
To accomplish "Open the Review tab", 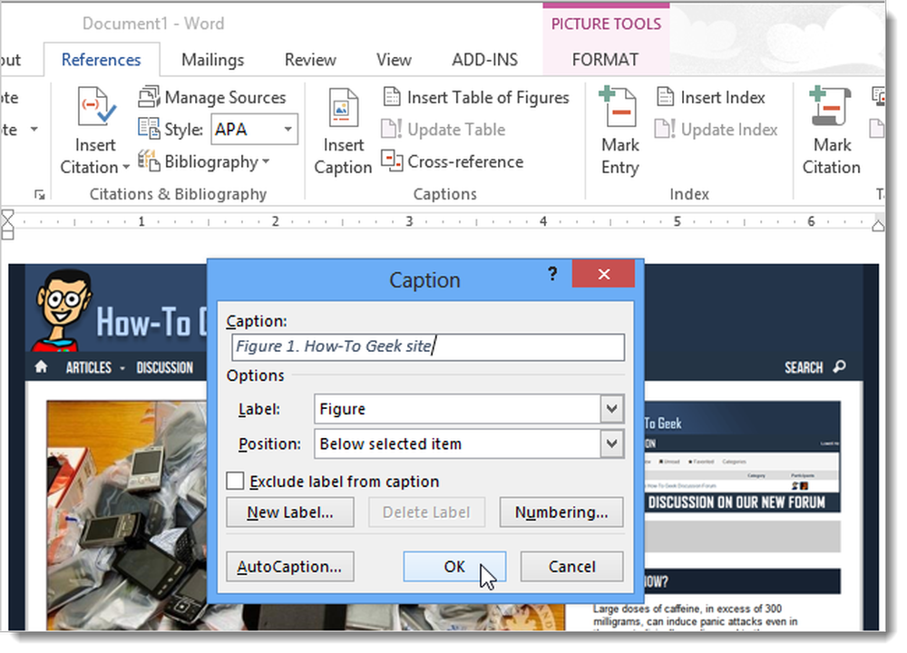I will click(x=310, y=60).
